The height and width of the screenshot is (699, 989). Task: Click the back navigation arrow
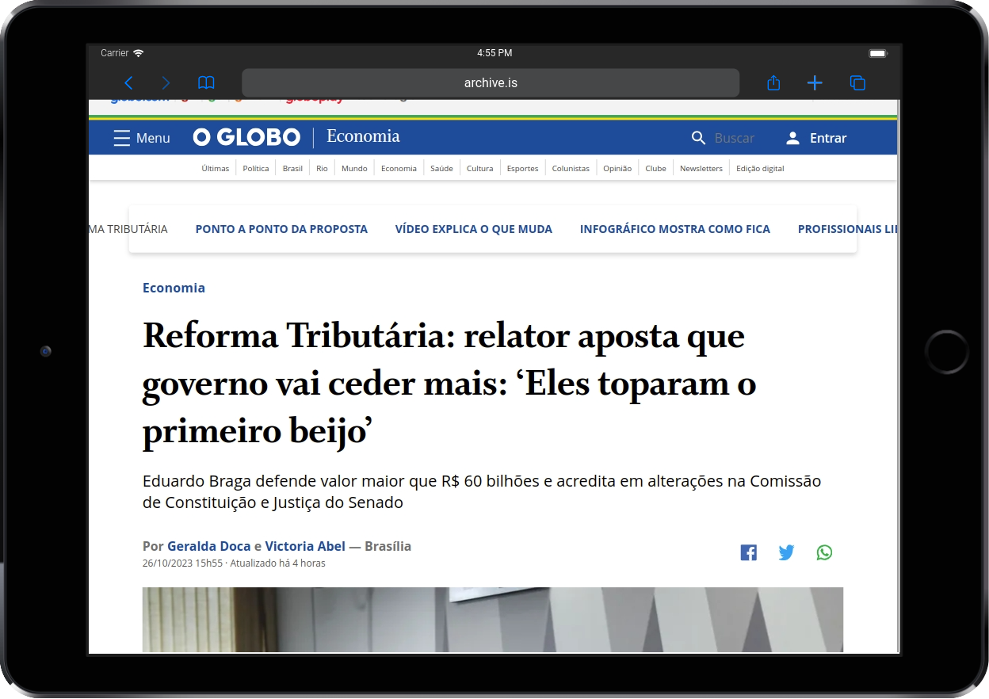point(129,82)
